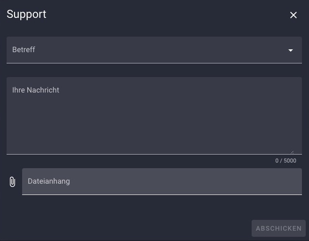This screenshot has height=241, width=309.
Task: Send message via the ABSCHICKEN button
Action: 278,228
